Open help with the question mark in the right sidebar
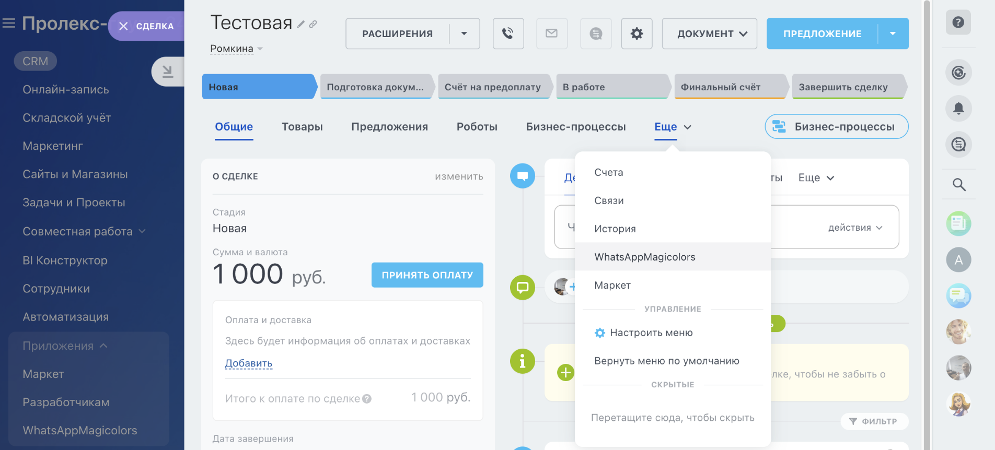The width and height of the screenshot is (995, 450). [x=958, y=22]
